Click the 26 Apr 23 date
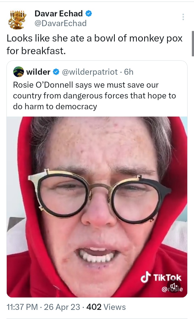The height and width of the screenshot is (319, 194). click(62, 307)
